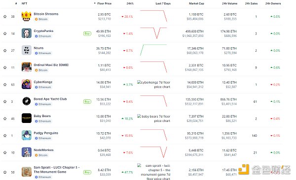This screenshot has height=180, width=296.
Task: Open the NodeMonkes collection icon
Action: [x=27, y=152]
